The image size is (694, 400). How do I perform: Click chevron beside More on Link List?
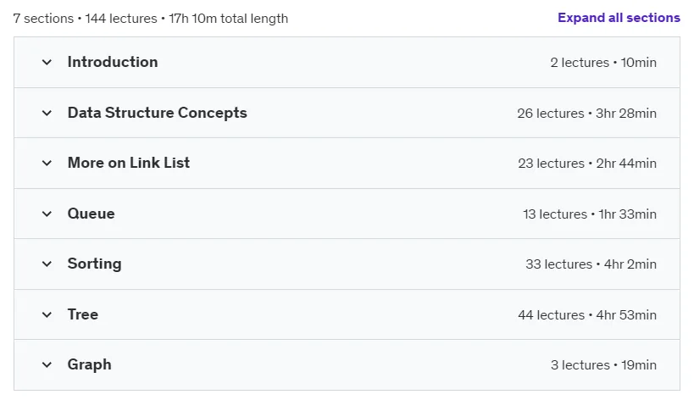[47, 164]
